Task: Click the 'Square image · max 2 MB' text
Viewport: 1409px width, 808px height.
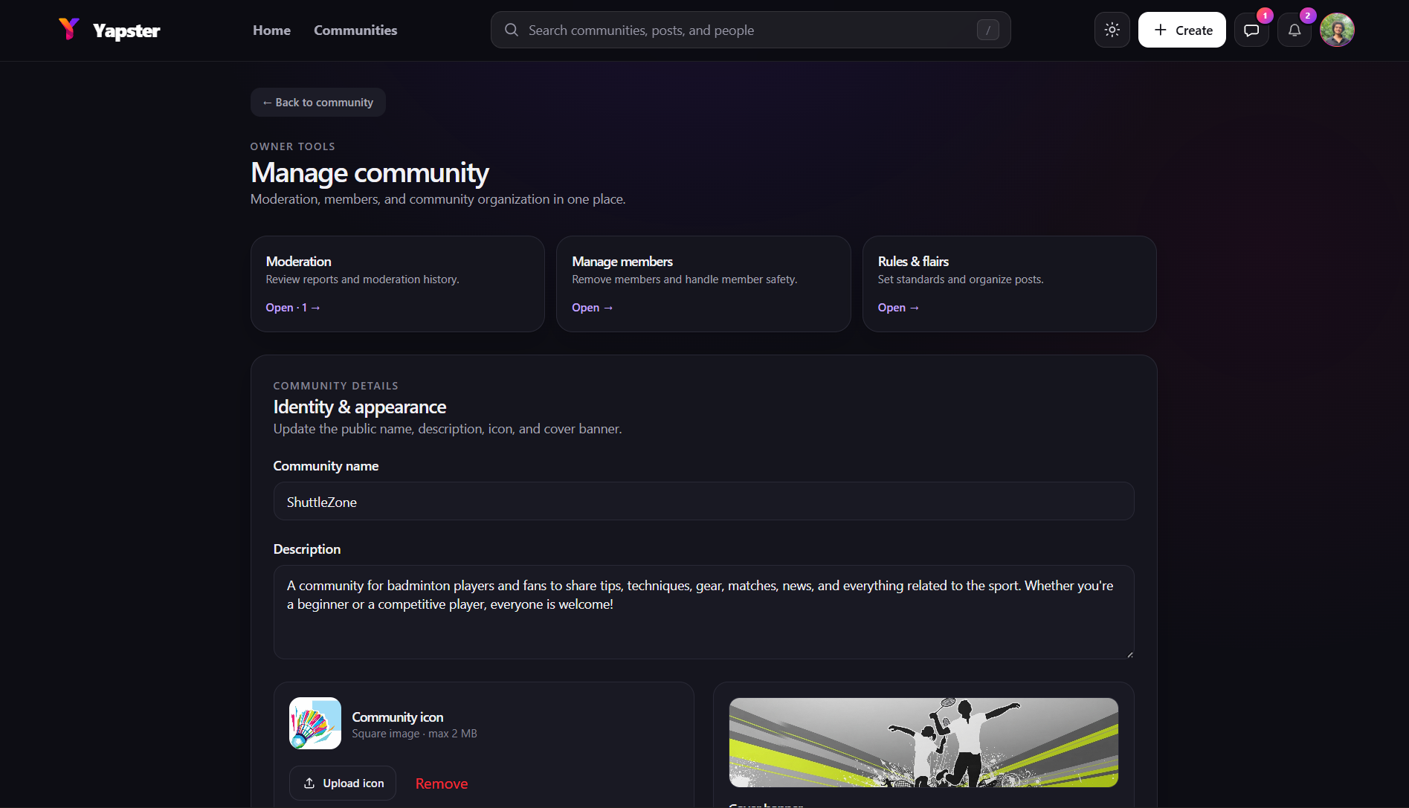Action: (x=415, y=734)
